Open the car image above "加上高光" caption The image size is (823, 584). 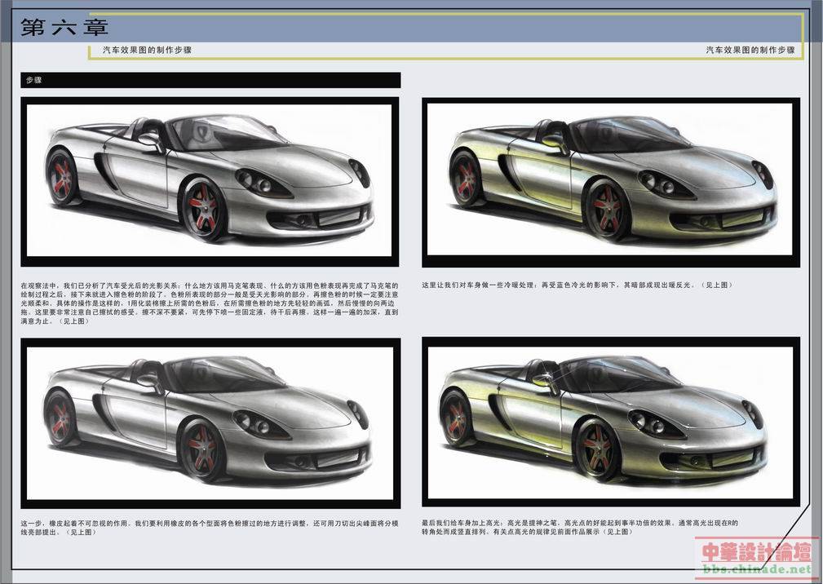click(611, 422)
